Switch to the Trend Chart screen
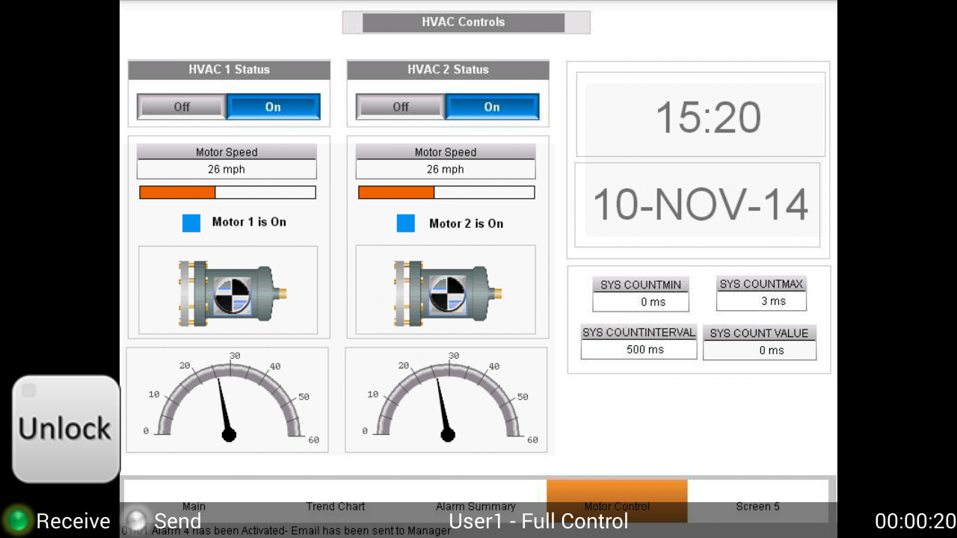 [335, 506]
